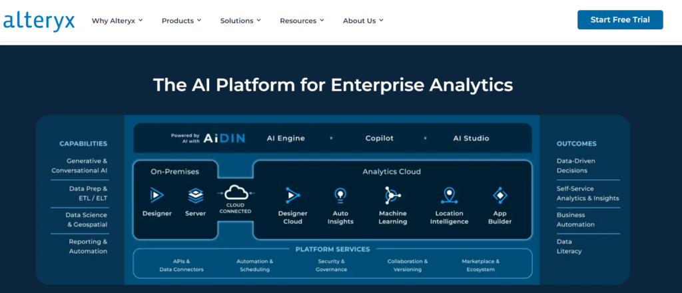Select Data Literacy outcome
Image resolution: width=682 pixels, height=293 pixels.
569,246
